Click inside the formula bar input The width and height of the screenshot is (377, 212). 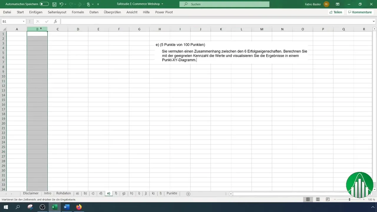(x=216, y=21)
